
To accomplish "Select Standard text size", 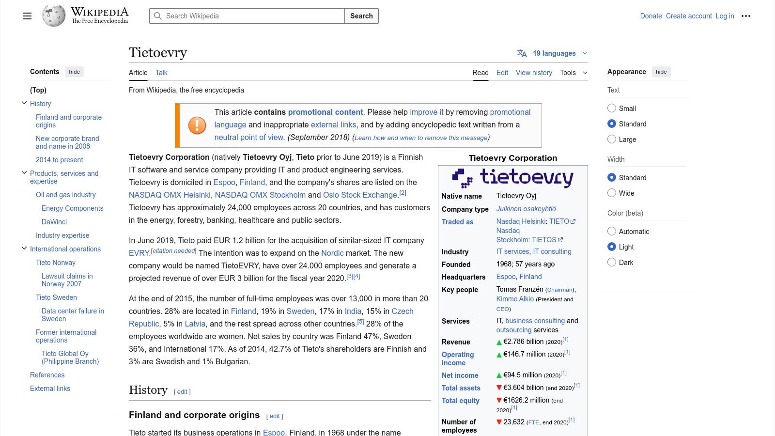I will 612,124.
